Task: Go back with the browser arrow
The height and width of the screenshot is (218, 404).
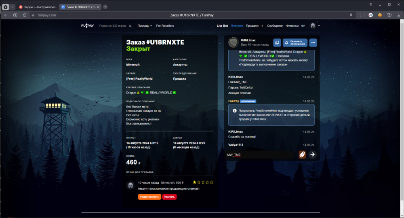Action: (6, 15)
